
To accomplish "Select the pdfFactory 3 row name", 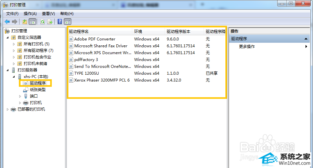I will (86, 60).
